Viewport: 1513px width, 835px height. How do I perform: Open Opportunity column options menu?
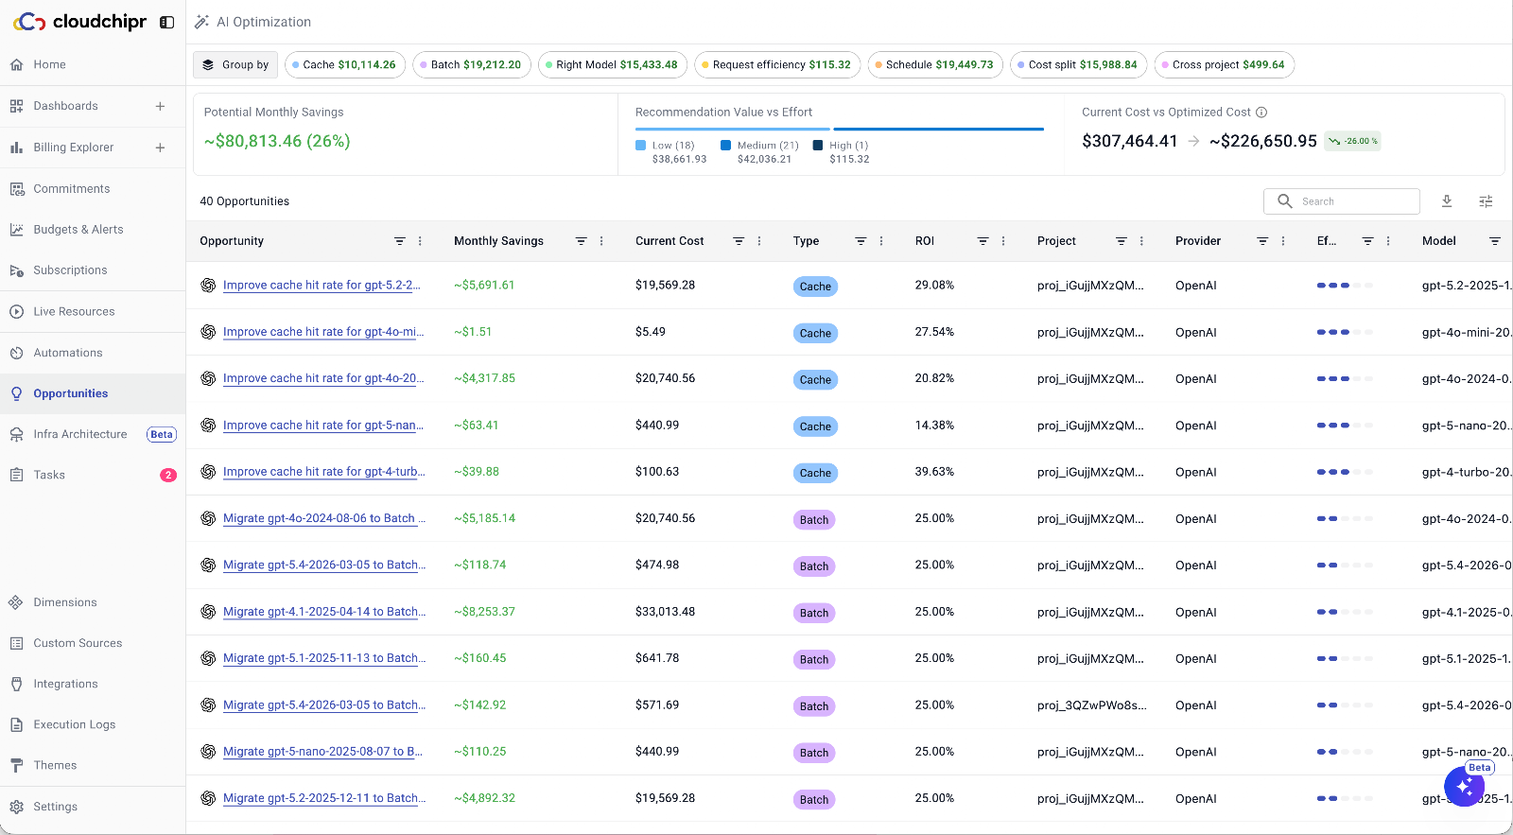pos(420,241)
